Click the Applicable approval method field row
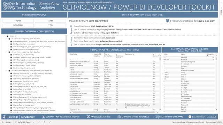Image resolution: width=223 pixels, height=125 pixels. click(114, 106)
